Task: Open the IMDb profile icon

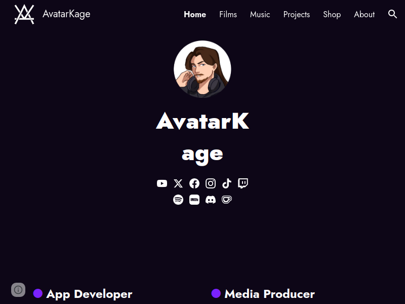Action: click(x=194, y=200)
